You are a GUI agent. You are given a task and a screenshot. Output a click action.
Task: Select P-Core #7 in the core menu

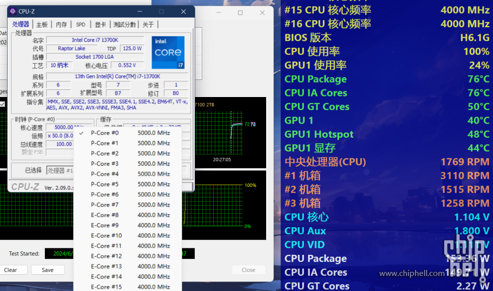click(128, 205)
